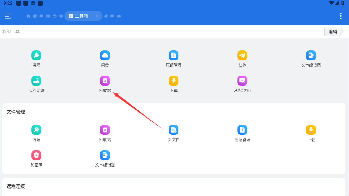Viewport: 349px width, 196px height.
Task: Open the 快传 quick transfer tool
Action: [242, 55]
